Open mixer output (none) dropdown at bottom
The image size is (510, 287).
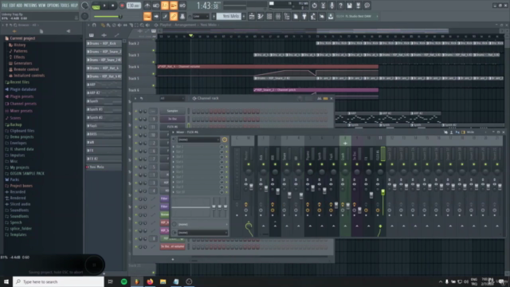click(x=202, y=233)
